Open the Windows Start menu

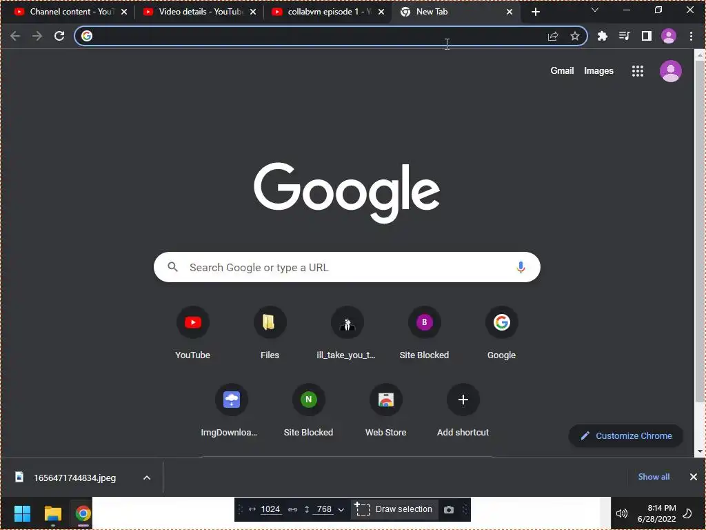22,513
